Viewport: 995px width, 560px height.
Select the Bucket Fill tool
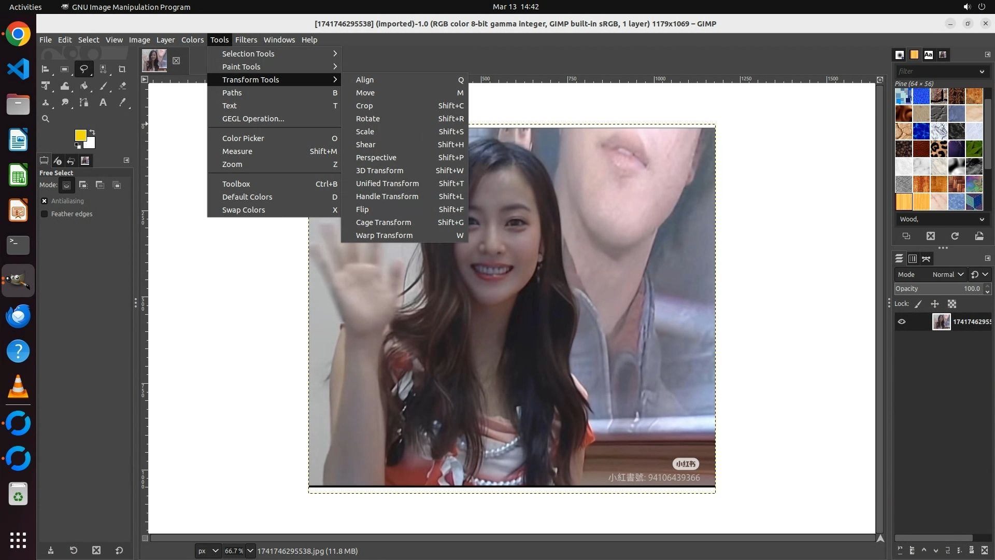click(84, 86)
